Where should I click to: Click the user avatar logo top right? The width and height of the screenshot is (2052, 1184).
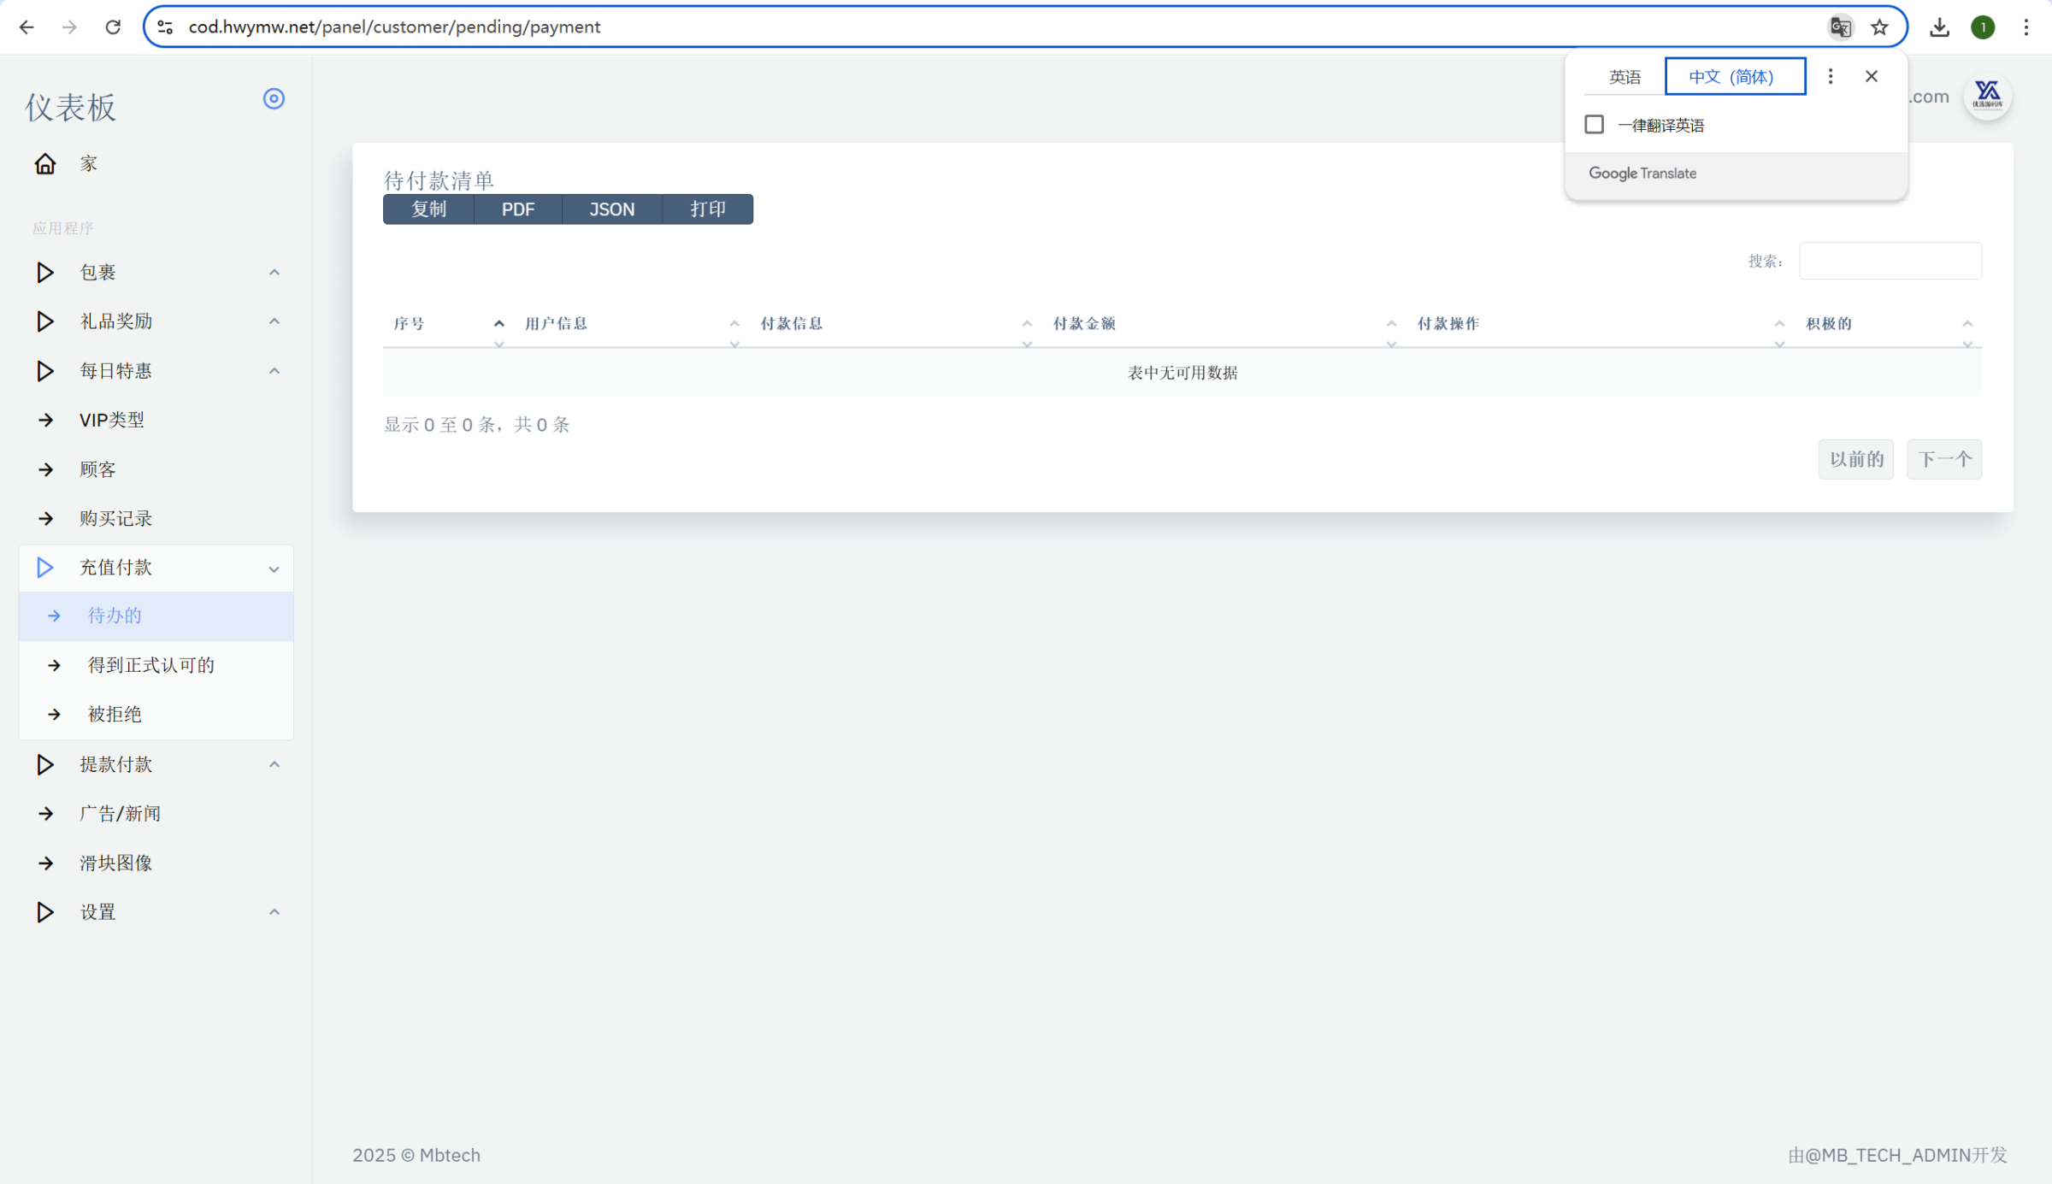tap(1987, 96)
